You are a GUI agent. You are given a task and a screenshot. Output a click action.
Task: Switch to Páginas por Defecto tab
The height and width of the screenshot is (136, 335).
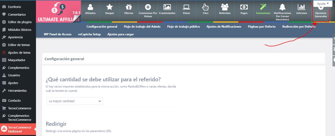262,26
